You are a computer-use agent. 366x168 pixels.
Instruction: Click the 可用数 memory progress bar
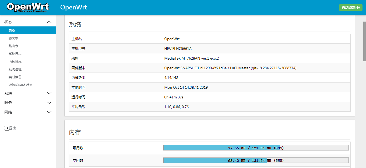pos(256,148)
